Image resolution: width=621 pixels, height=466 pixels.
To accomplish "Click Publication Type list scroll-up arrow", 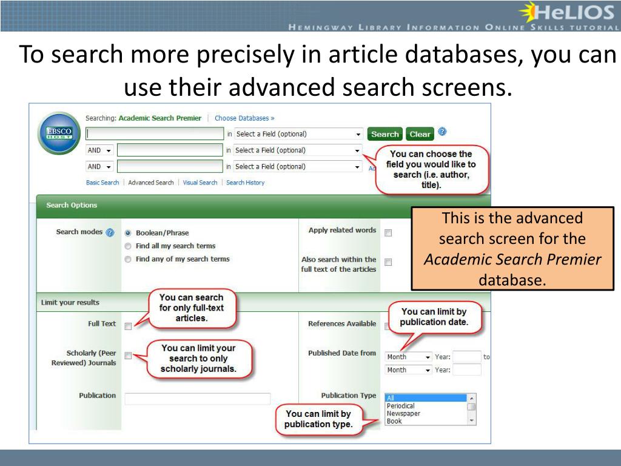I will coord(471,397).
